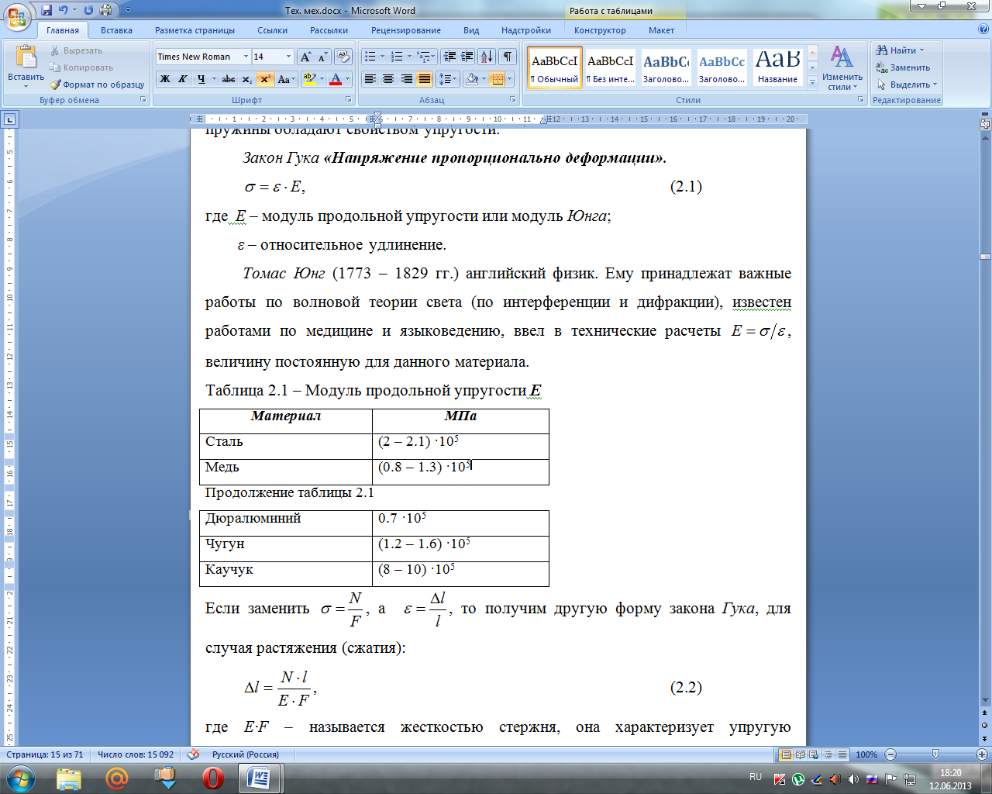992x794 pixels.
Task: Click the Cut (Вырезать) button
Action: (76, 50)
